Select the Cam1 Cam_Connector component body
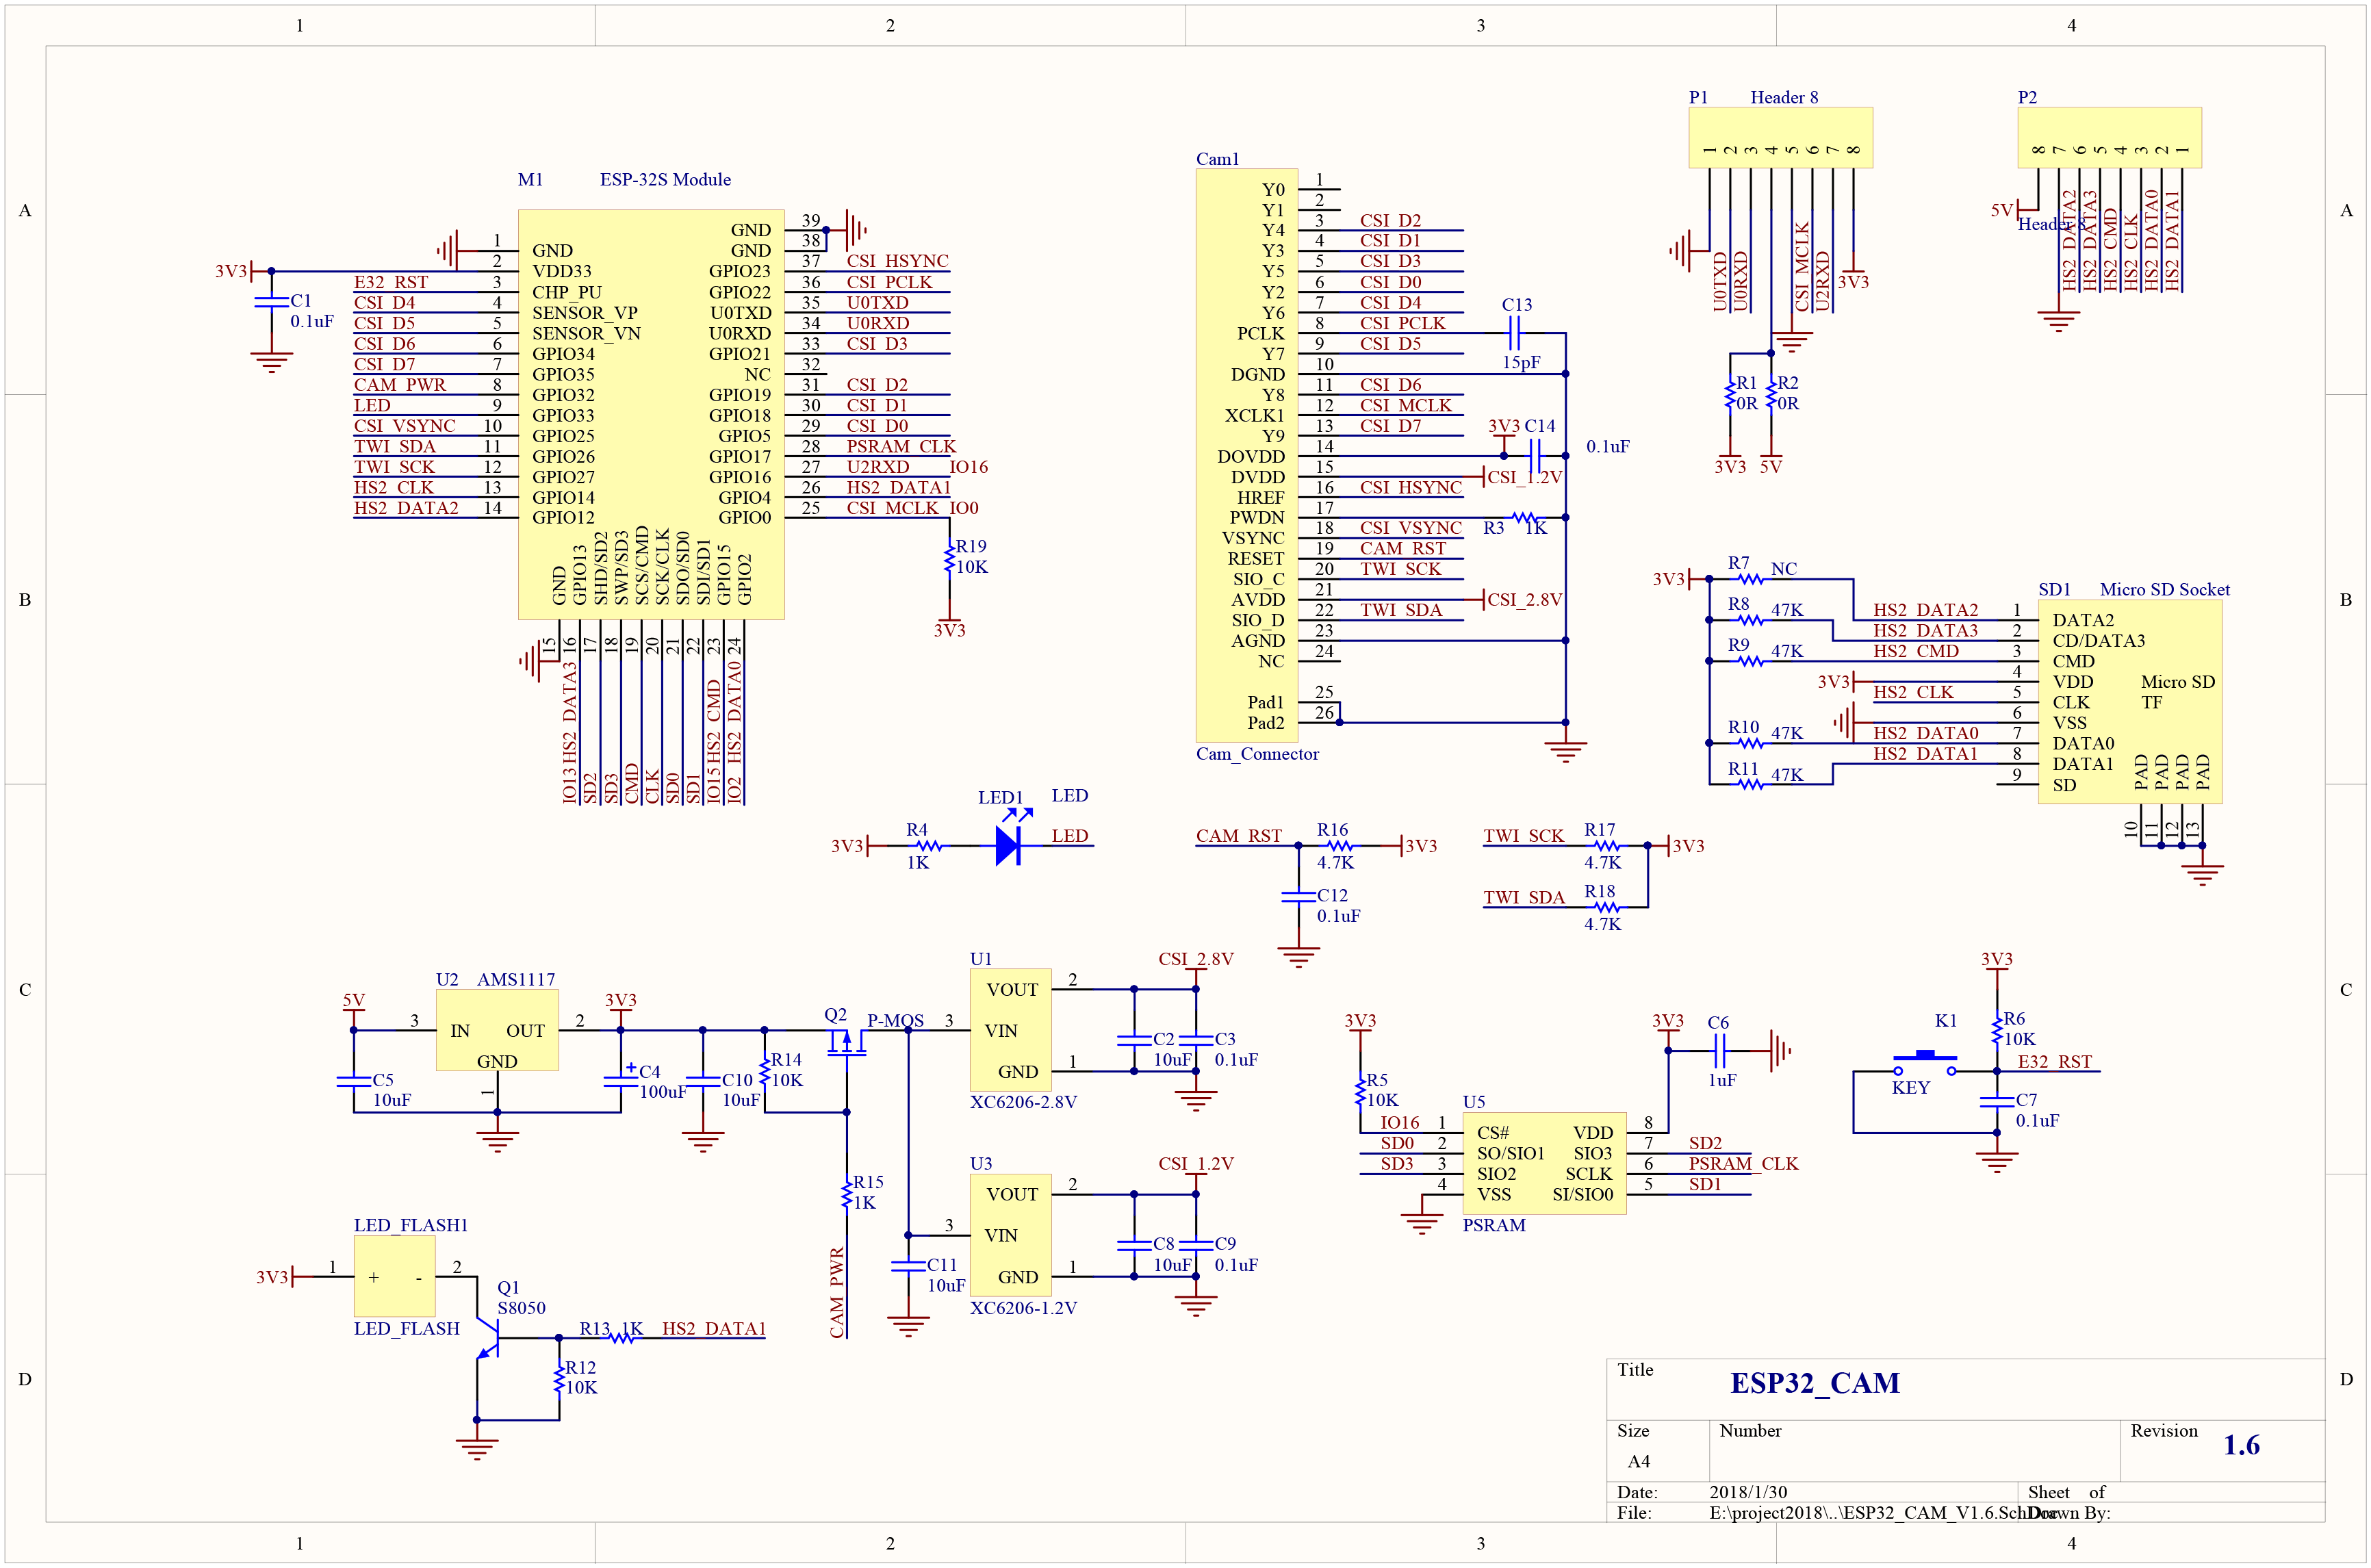2371x1568 pixels. coord(1247,455)
